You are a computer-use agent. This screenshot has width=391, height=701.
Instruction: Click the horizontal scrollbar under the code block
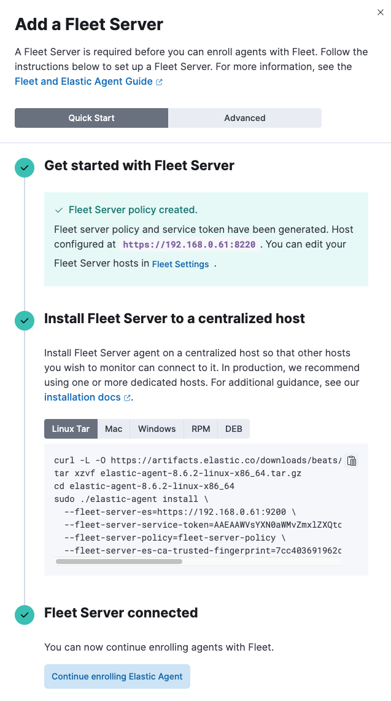coord(119,562)
